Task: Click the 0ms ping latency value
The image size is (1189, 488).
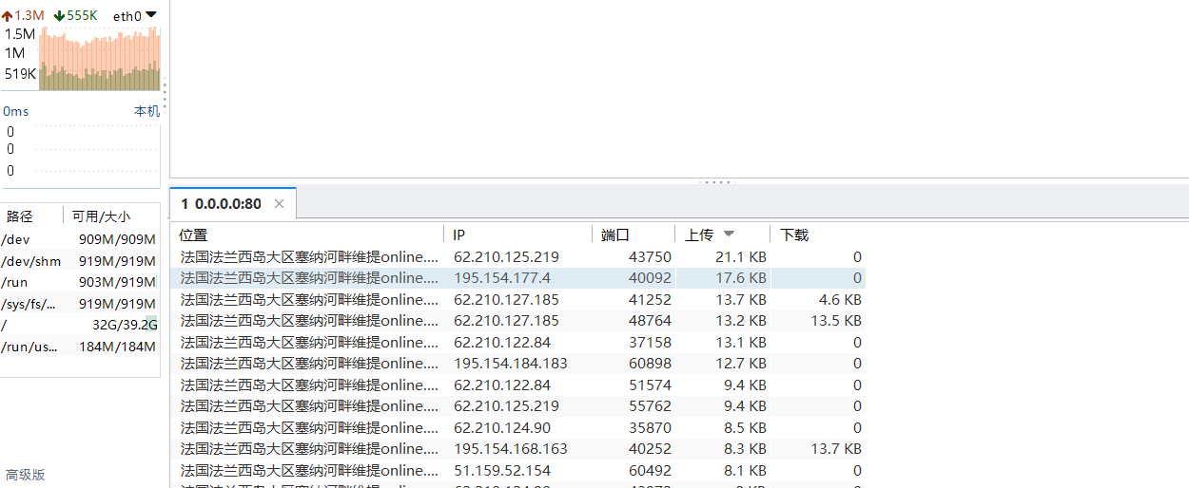Action: point(16,111)
